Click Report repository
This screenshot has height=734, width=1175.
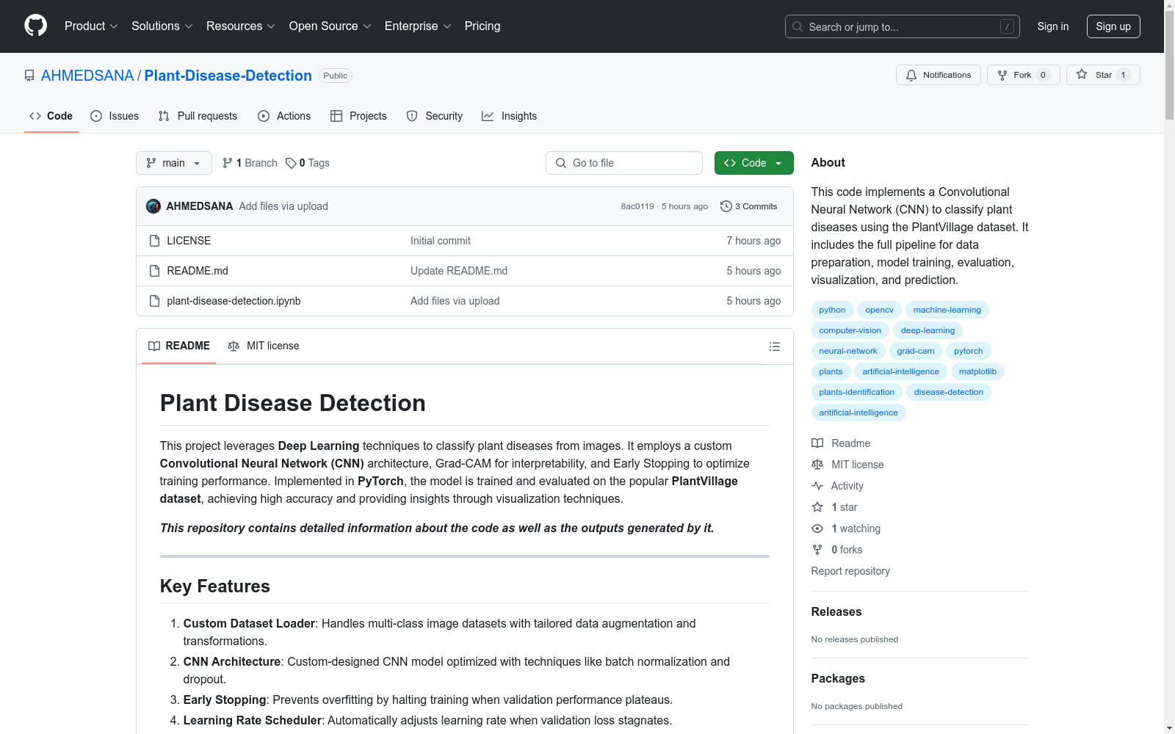coord(850,571)
